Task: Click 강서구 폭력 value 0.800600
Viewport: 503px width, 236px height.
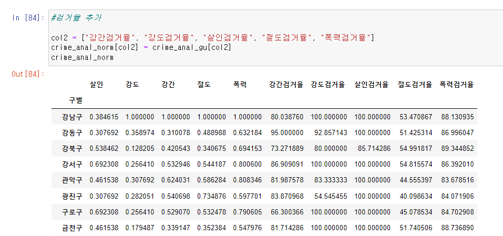Action: click(248, 164)
